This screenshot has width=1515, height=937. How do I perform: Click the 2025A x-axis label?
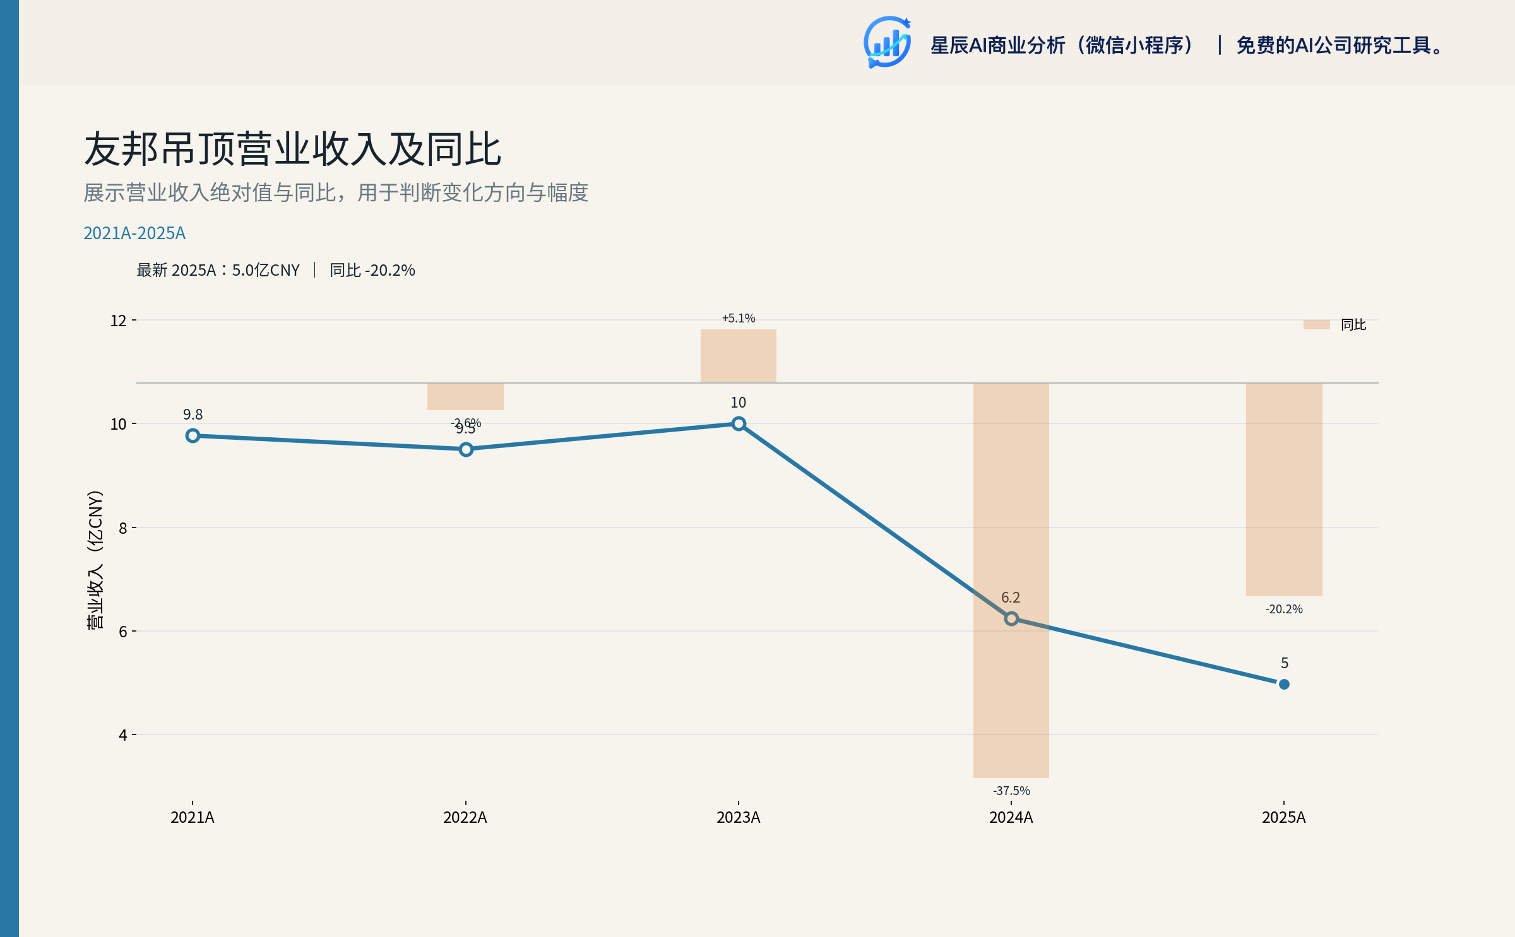point(1284,817)
